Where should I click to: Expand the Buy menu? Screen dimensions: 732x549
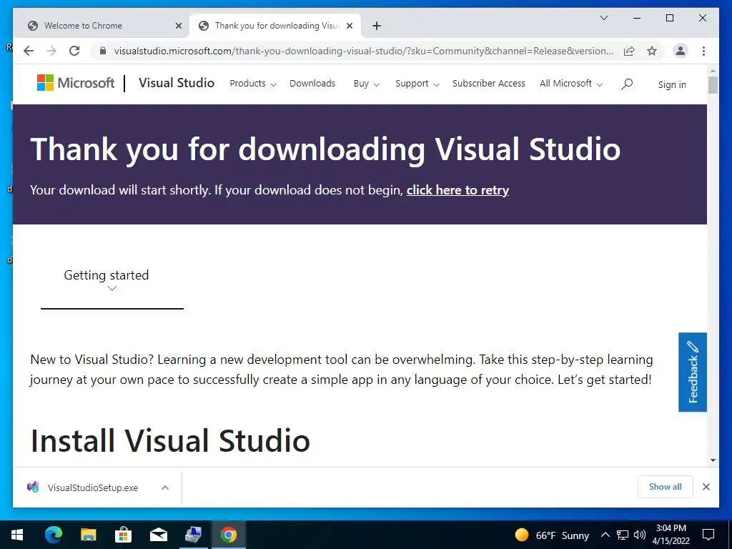366,84
